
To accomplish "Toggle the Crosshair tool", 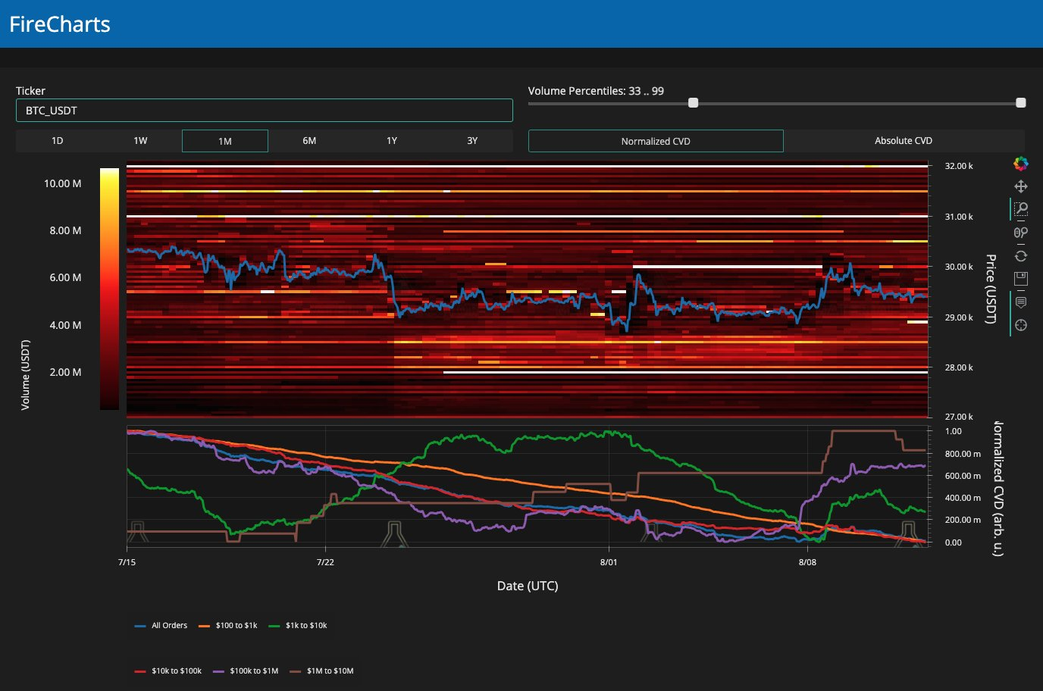I will click(x=1021, y=325).
